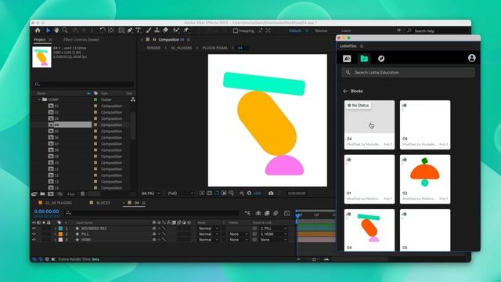Click the Home icon in After Effects toolbar
The height and width of the screenshot is (282, 501).
[x=38, y=31]
